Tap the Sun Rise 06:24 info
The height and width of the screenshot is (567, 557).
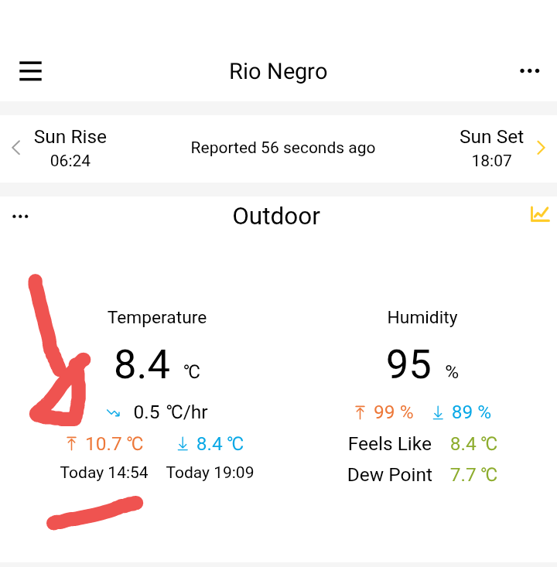pyautogui.click(x=70, y=149)
